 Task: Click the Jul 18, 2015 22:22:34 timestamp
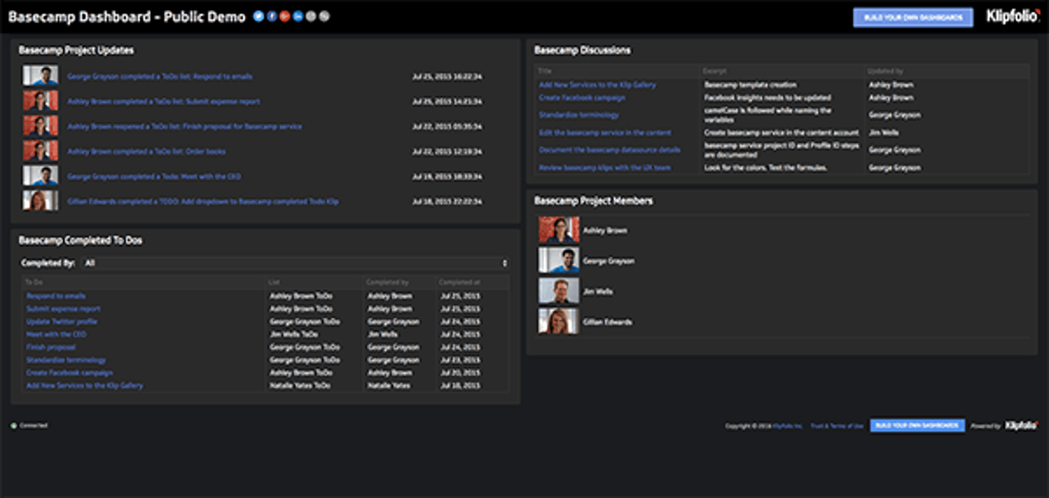[447, 201]
